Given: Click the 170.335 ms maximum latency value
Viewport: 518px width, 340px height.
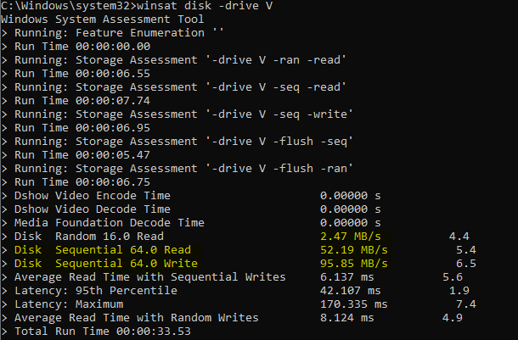Looking at the screenshot, I should pyautogui.click(x=354, y=304).
